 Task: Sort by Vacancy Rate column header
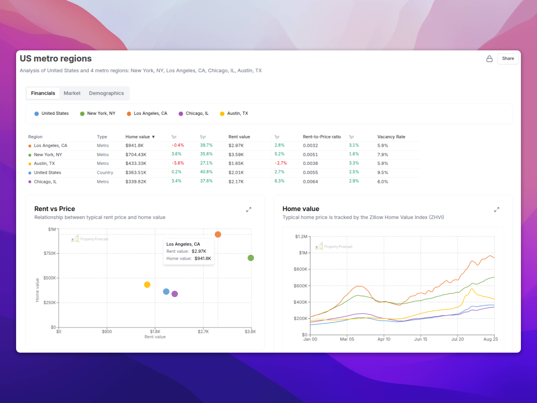[x=391, y=137]
